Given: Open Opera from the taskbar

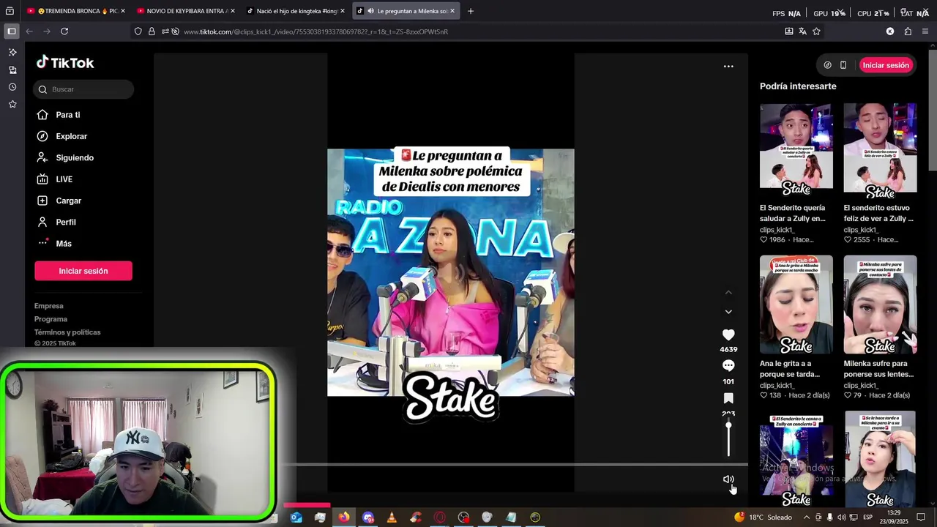Looking at the screenshot, I should (439, 517).
